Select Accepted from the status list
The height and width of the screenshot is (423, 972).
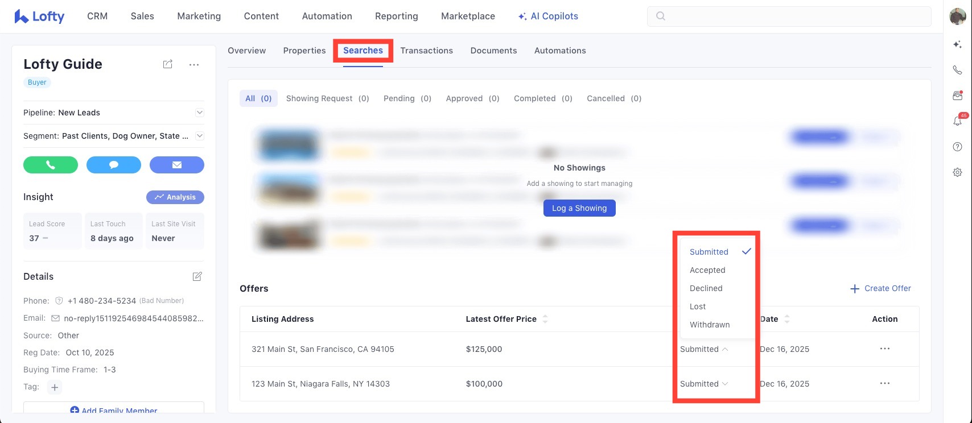(707, 270)
